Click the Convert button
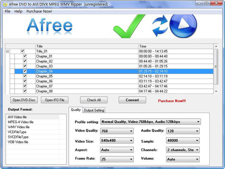225x169 pixels. tap(132, 100)
